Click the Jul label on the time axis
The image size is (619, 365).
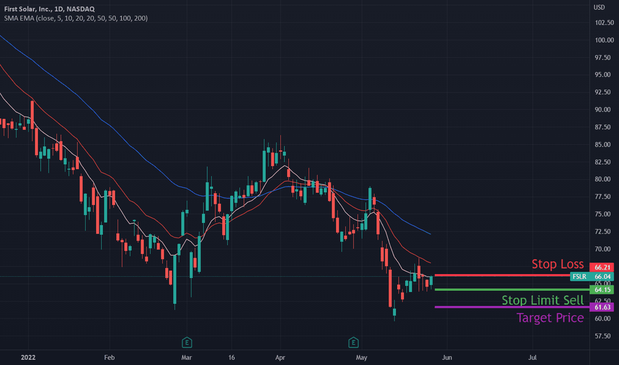532,358
